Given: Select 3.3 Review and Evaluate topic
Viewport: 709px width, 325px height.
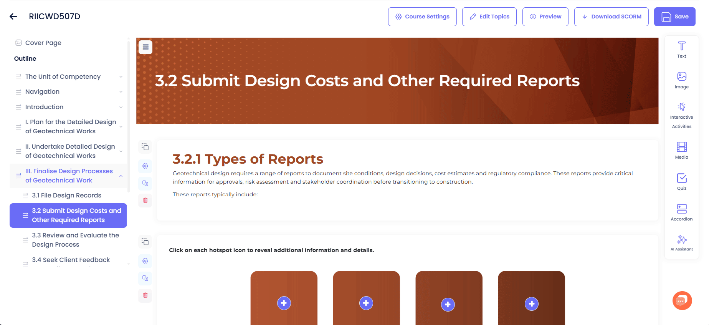Looking at the screenshot, I should [x=75, y=240].
